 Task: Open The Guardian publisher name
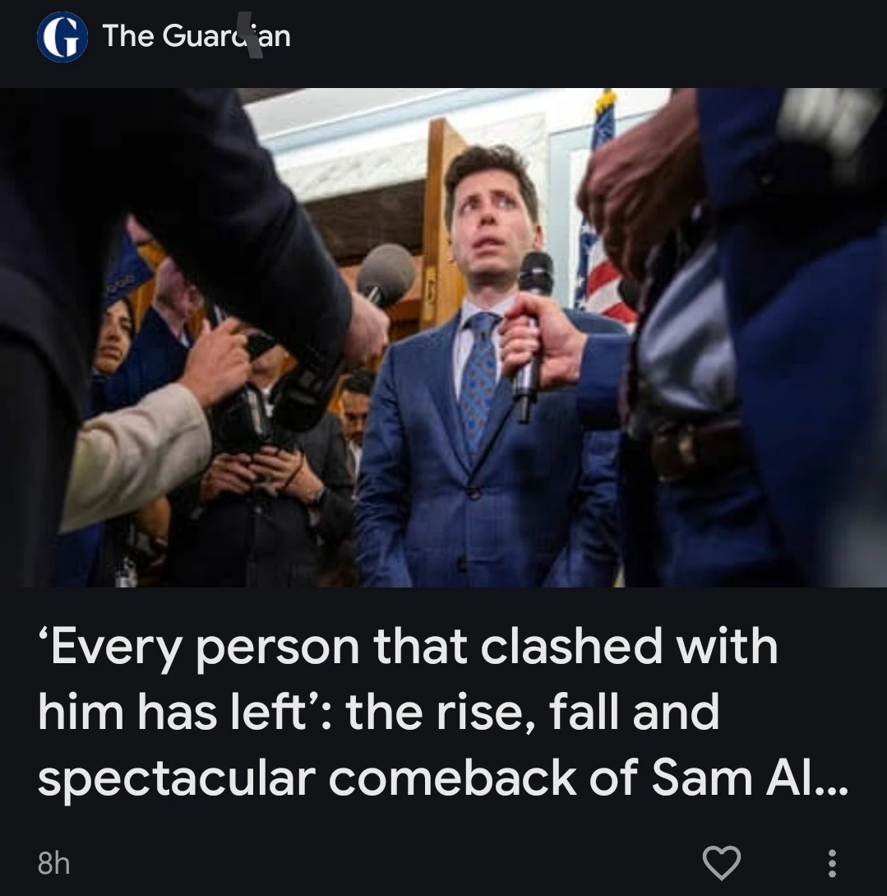(x=196, y=36)
